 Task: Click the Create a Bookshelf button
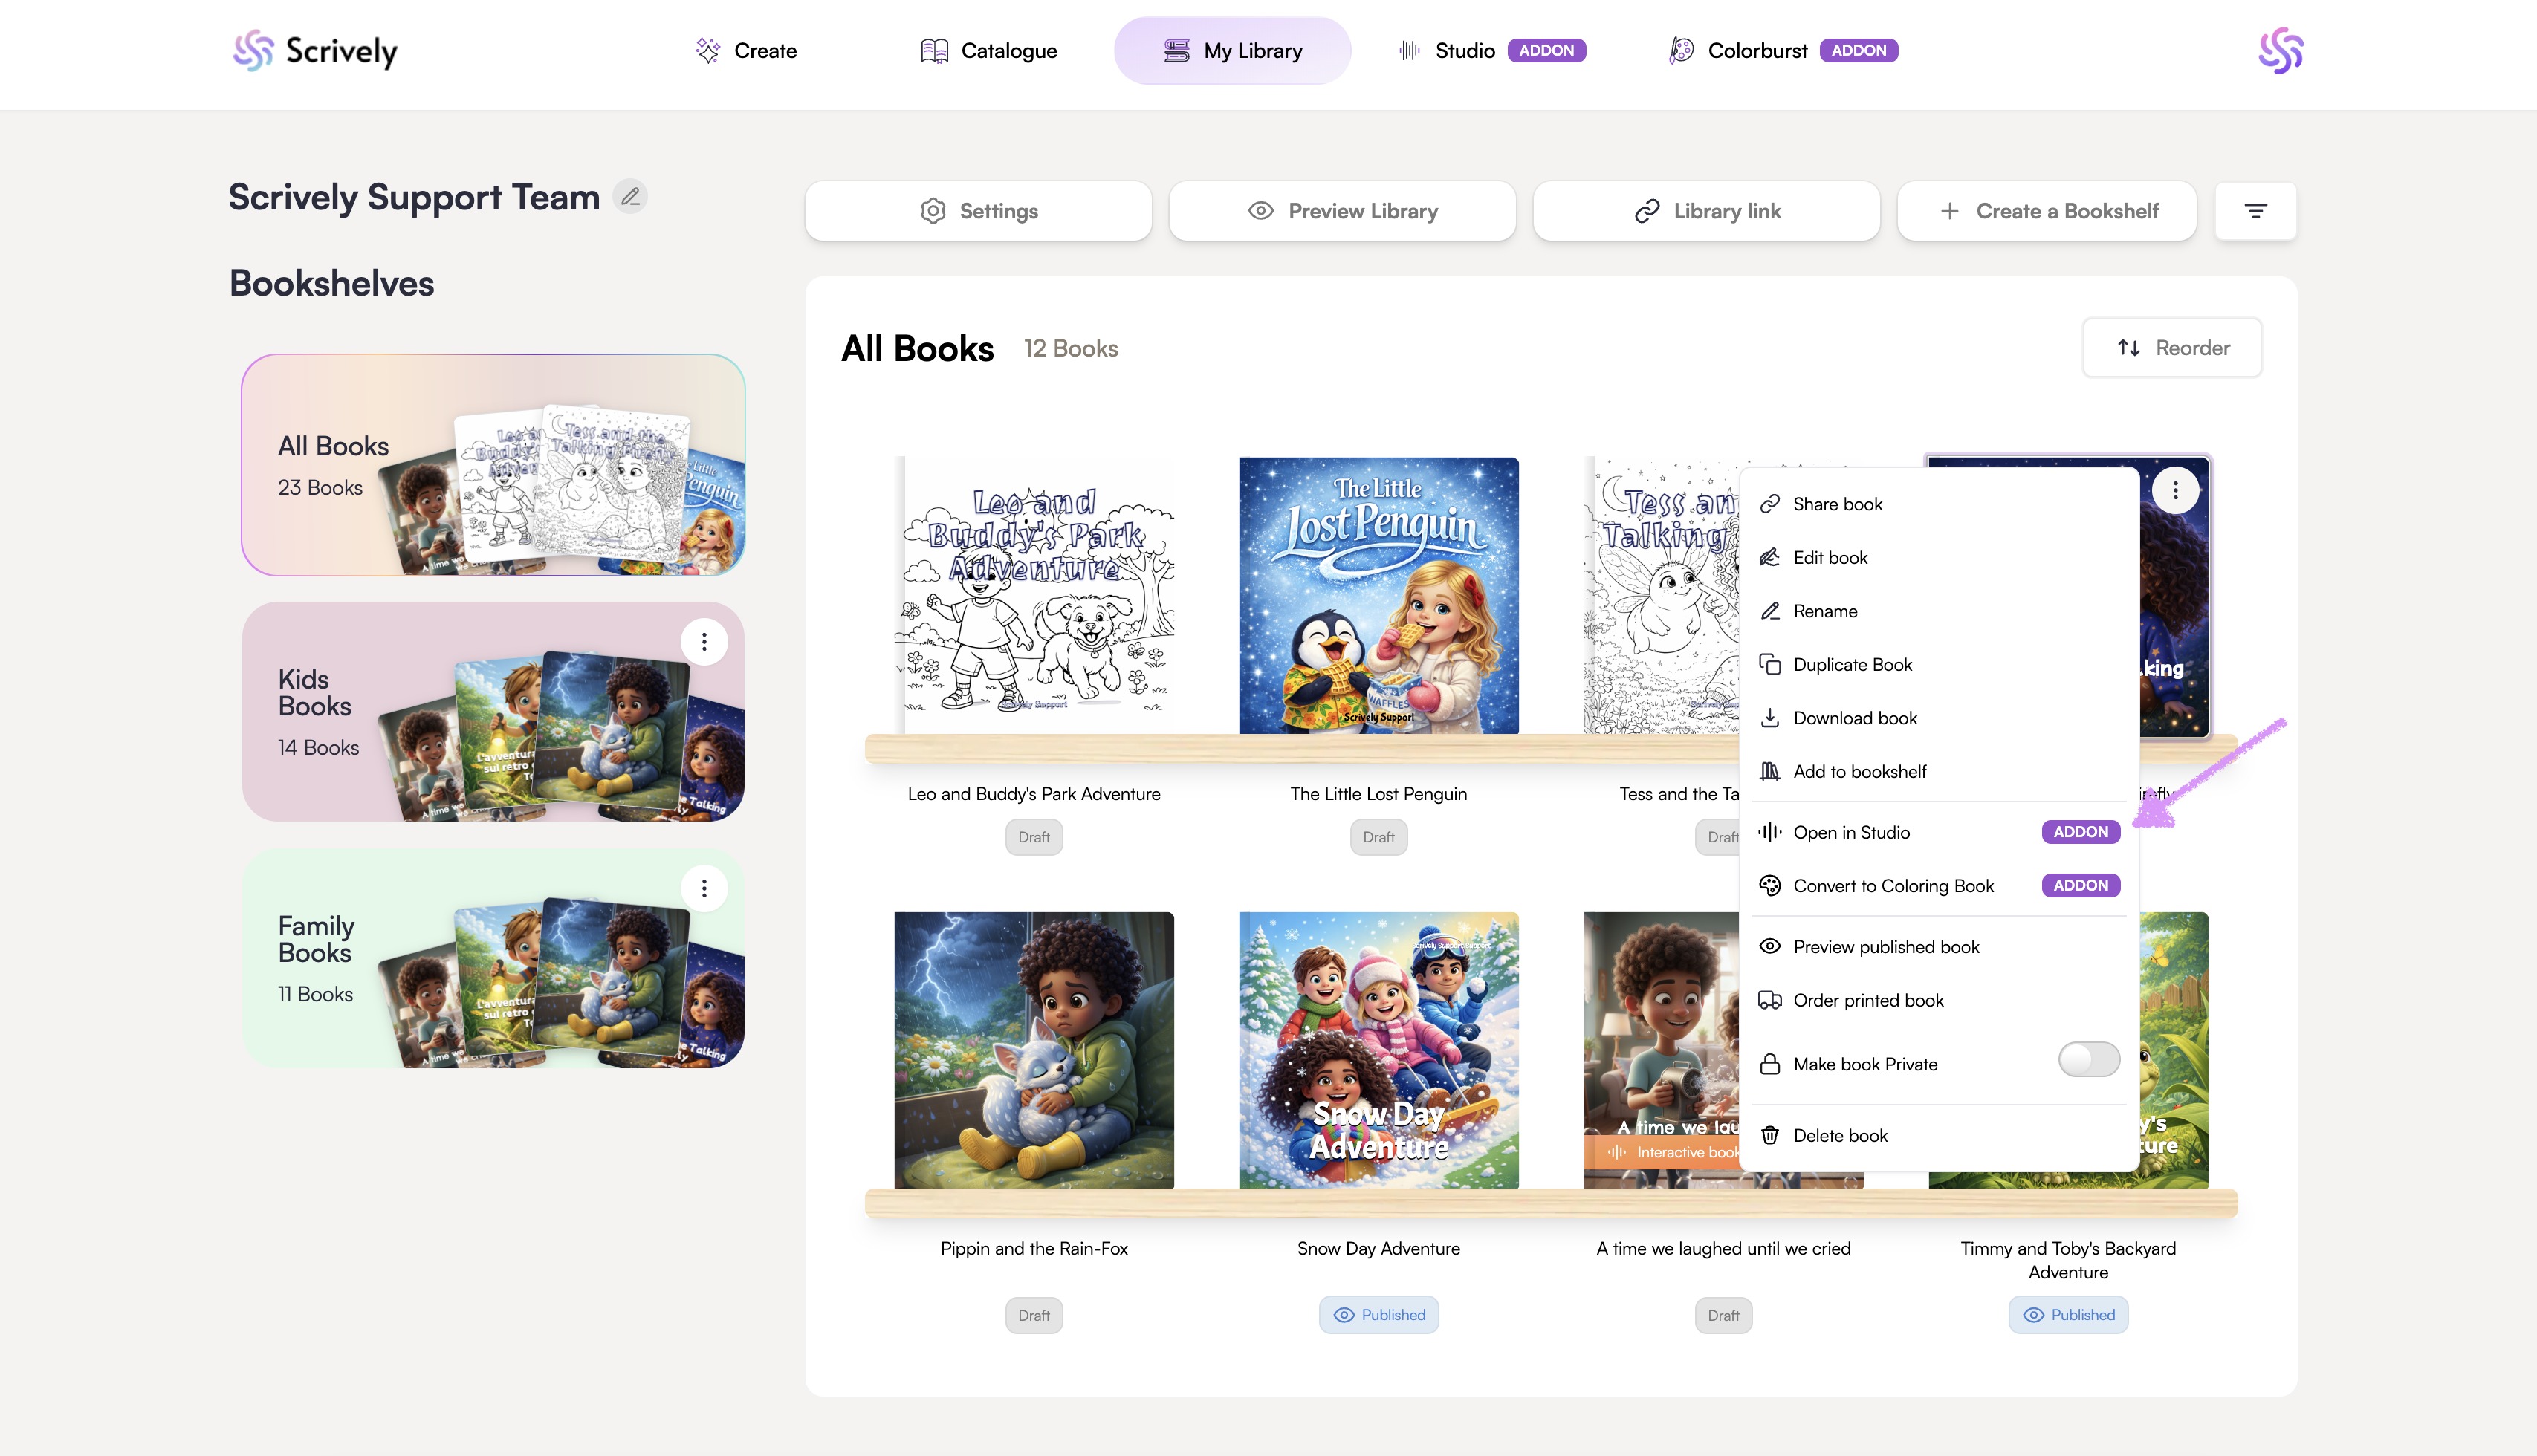(2047, 211)
